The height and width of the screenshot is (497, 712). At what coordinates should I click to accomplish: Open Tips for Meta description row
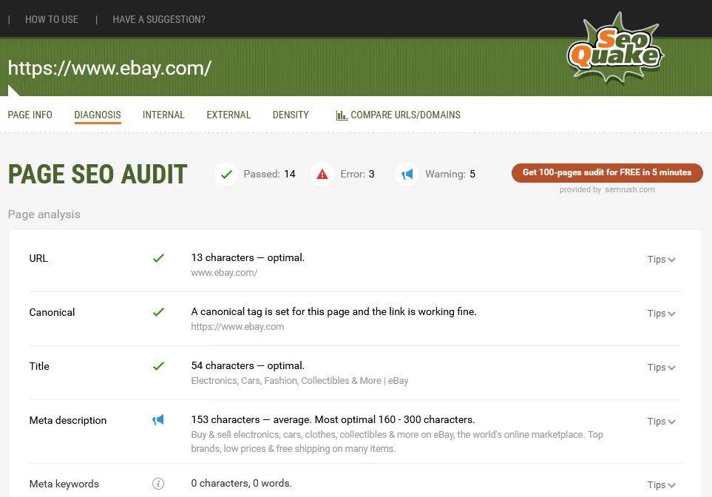(661, 422)
